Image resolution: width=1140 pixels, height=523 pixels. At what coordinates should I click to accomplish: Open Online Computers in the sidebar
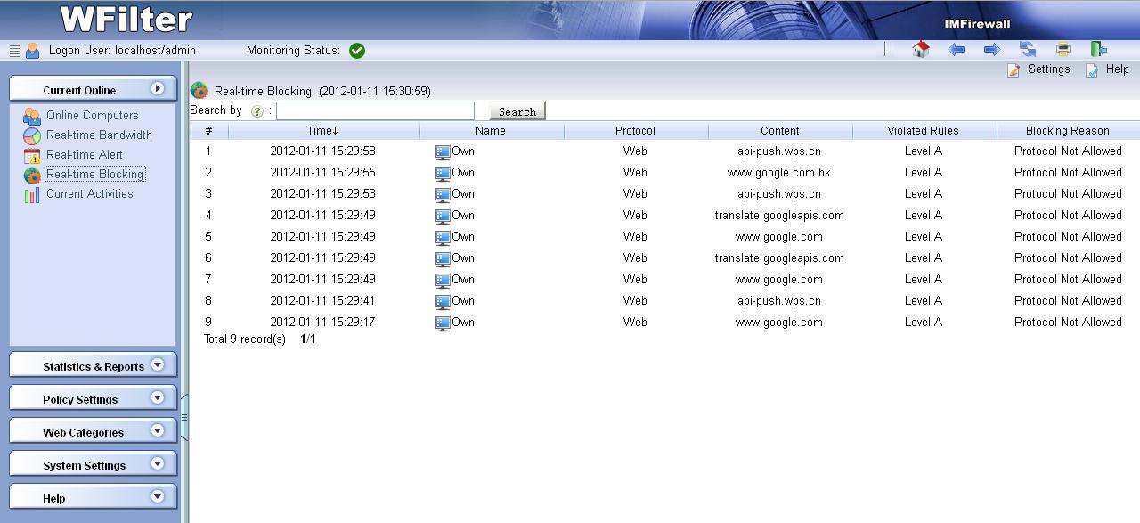pyautogui.click(x=92, y=116)
